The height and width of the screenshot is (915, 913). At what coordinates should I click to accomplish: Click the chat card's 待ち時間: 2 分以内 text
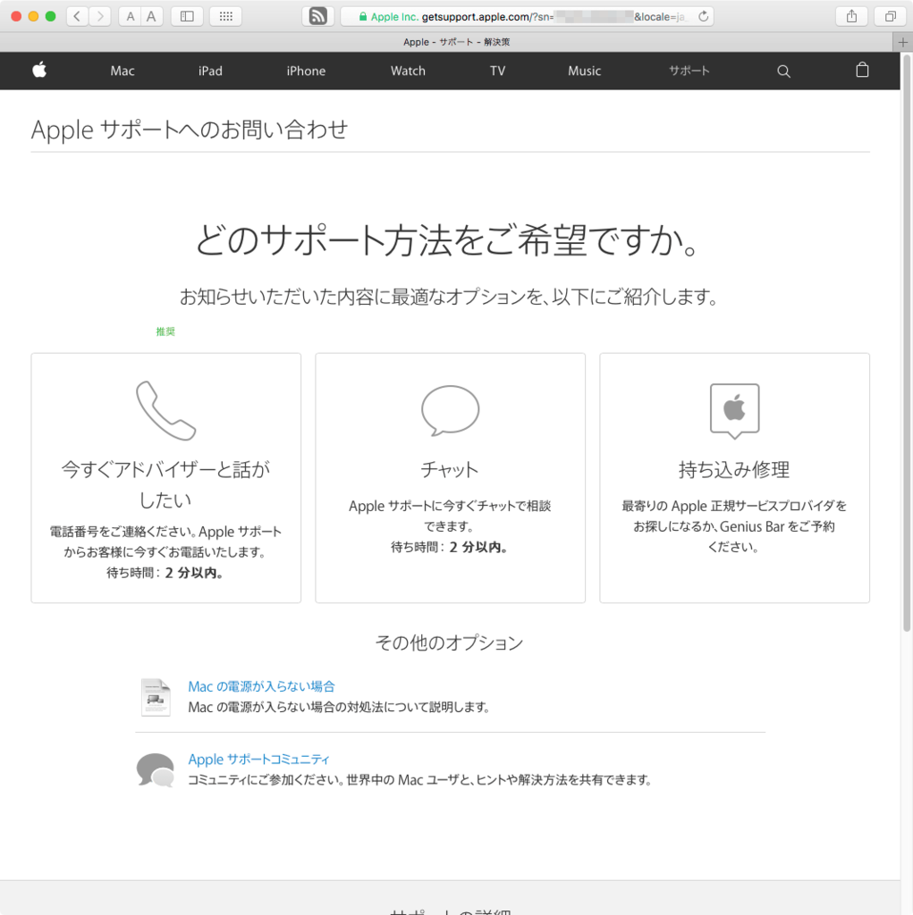point(450,547)
